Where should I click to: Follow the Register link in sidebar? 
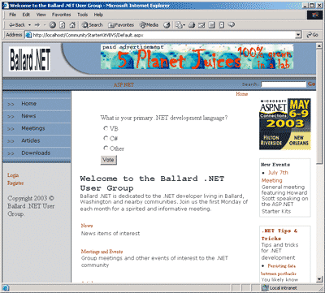[15, 183]
